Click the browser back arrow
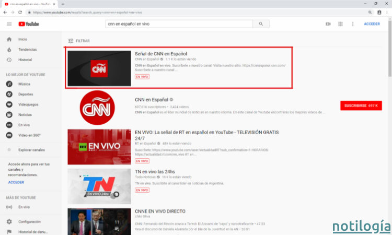392x235 pixels. coord(5,12)
